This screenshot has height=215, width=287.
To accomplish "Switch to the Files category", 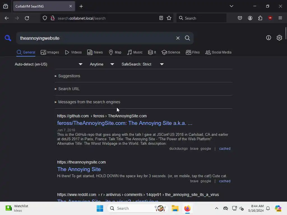I will 193,52.
